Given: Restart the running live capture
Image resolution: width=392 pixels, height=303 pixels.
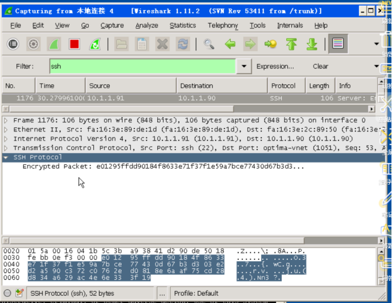Looking at the screenshot, I should click(95, 44).
